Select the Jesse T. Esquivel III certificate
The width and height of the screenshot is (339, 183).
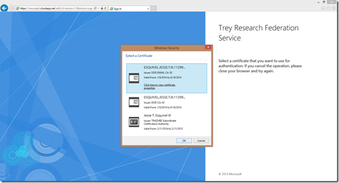pos(166,121)
